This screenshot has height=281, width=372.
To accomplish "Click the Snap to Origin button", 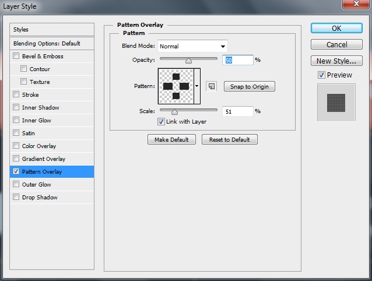I will pyautogui.click(x=249, y=87).
